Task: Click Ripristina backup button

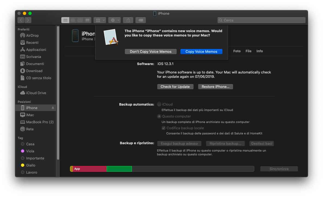Action: [x=225, y=144]
